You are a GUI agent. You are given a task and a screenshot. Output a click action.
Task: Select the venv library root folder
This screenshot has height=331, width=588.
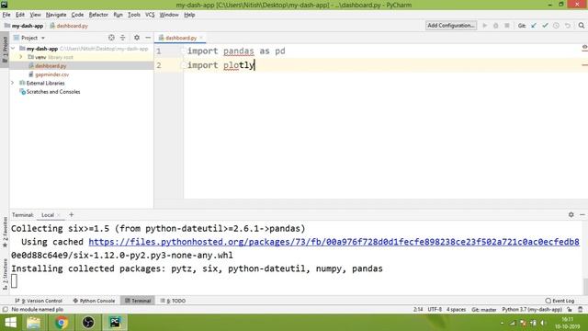click(x=51, y=57)
